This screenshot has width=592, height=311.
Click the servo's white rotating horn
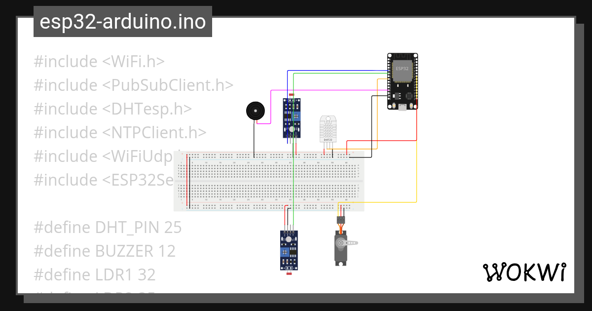point(351,243)
